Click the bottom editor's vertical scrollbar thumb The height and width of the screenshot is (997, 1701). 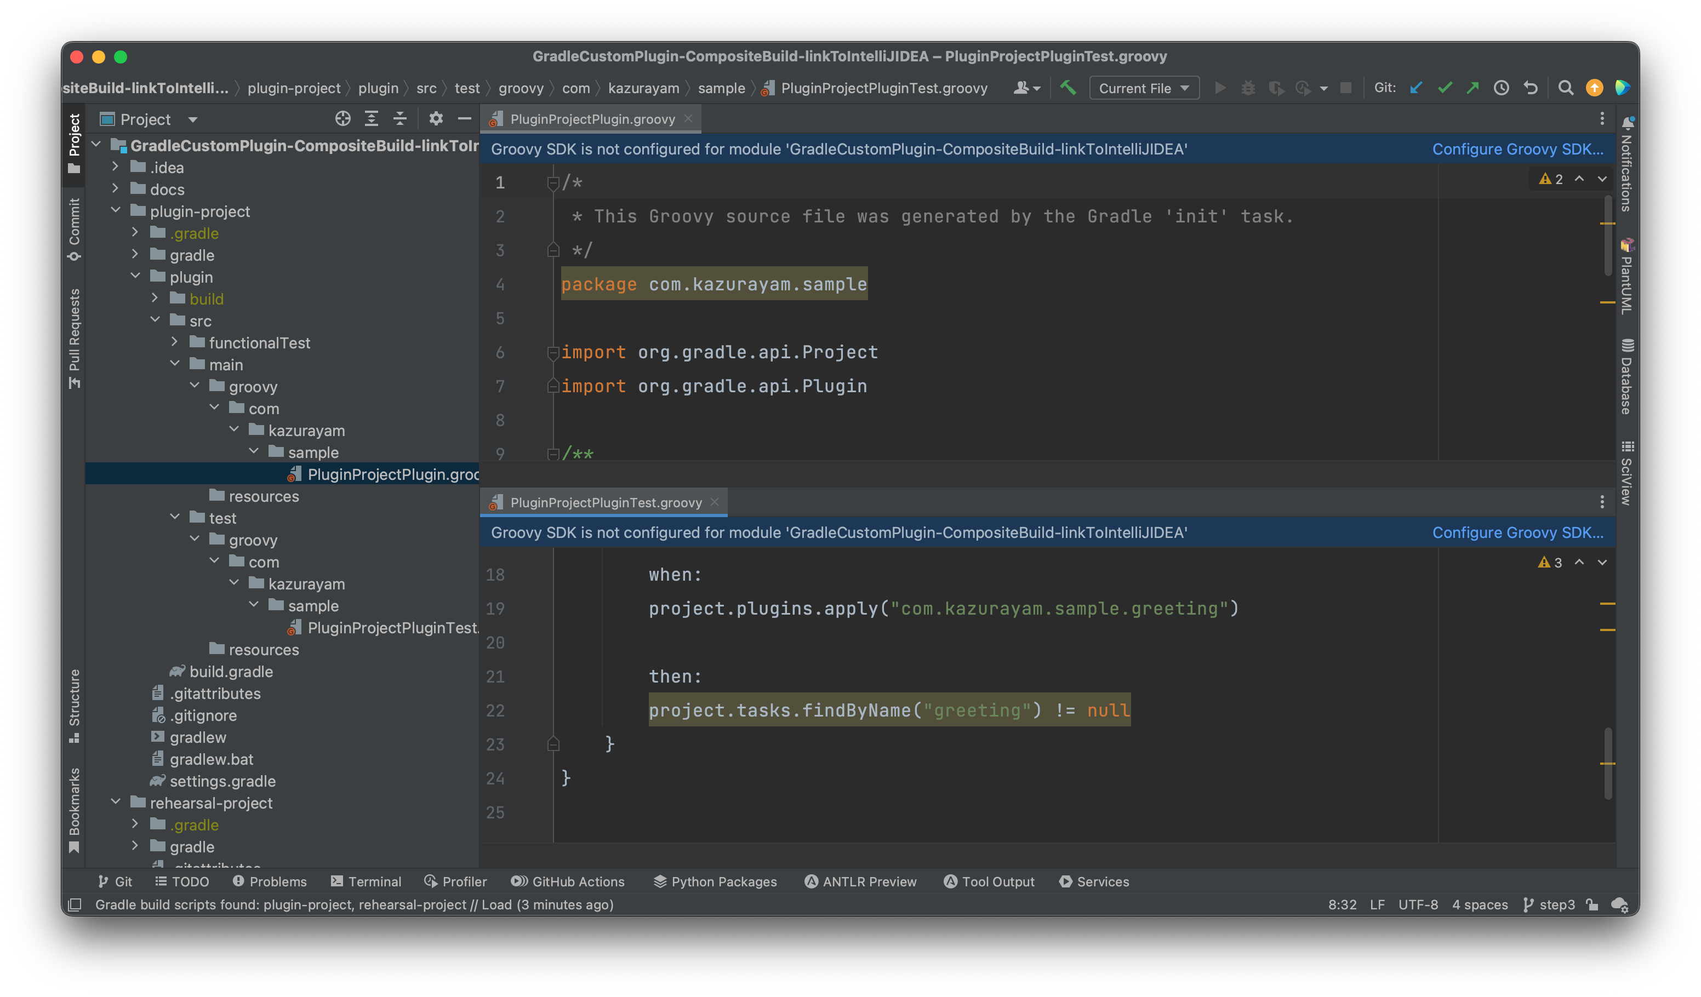[1608, 764]
